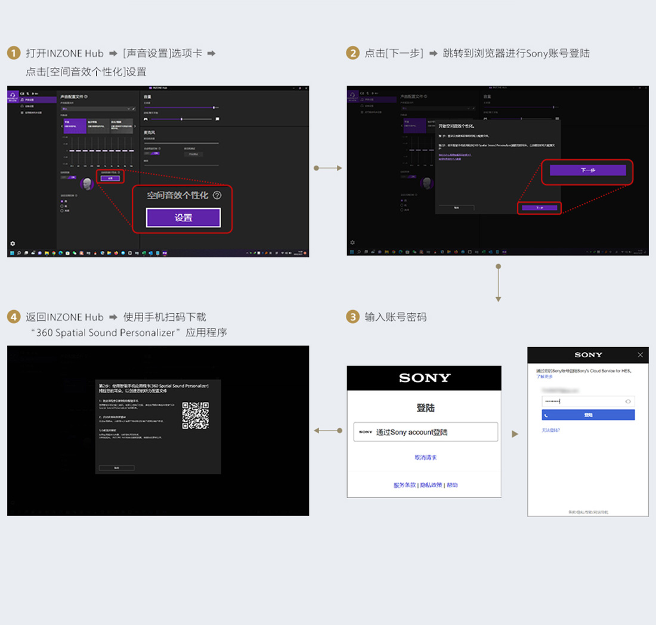The height and width of the screenshot is (625, 656).
Task: Click left arrow of the step 1 preset carousel
Action: [x=62, y=126]
